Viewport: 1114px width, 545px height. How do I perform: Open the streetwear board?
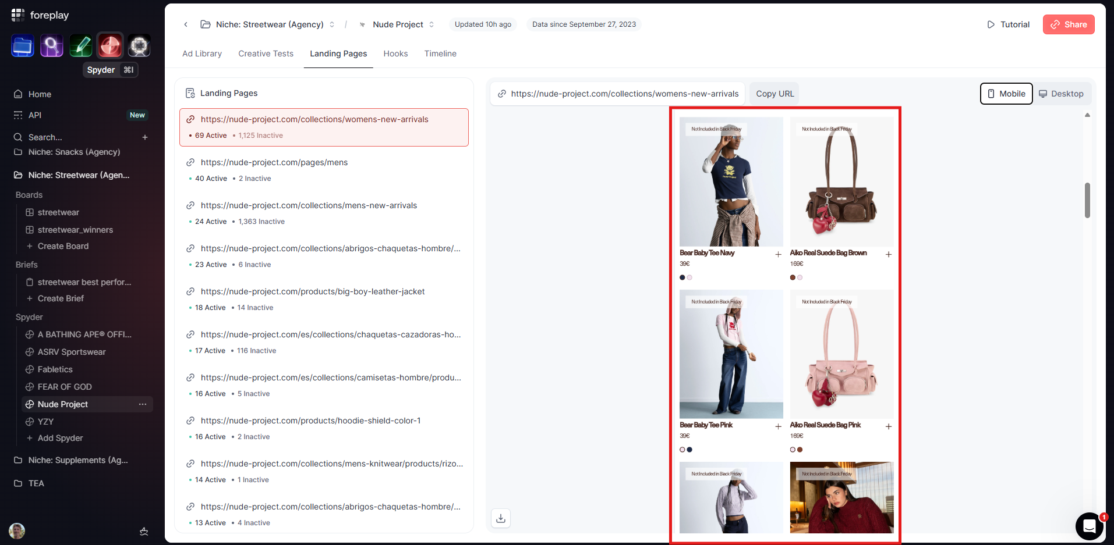point(58,212)
